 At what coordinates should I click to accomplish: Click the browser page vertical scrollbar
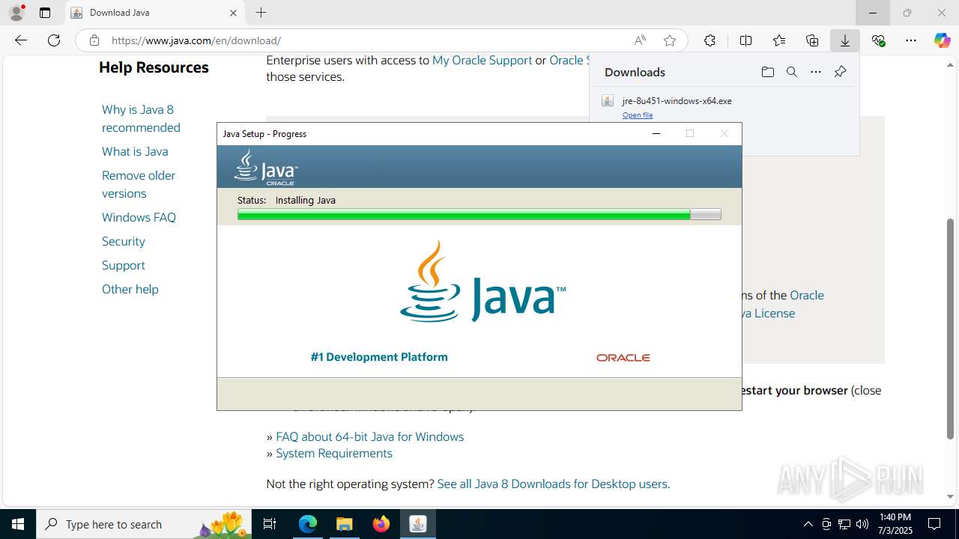coord(951,329)
